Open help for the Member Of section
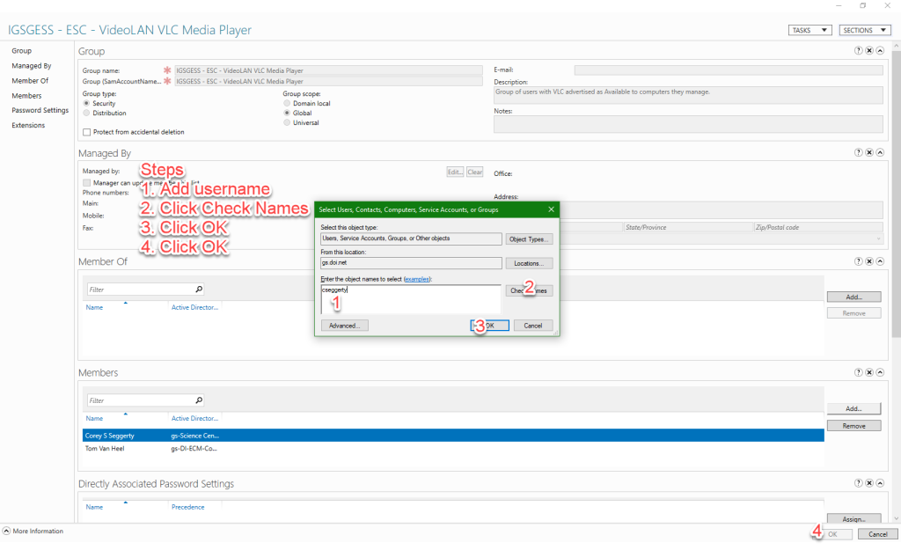Viewport: 901px width, 550px height. pyautogui.click(x=859, y=260)
